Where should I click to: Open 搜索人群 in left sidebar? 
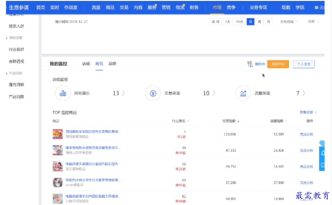click(16, 26)
